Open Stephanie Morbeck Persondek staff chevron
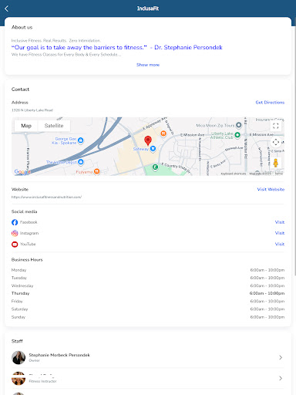296x395 pixels. point(281,357)
